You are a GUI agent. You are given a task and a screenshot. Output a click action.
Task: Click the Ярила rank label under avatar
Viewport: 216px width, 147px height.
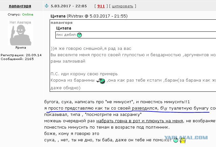(x=21, y=48)
